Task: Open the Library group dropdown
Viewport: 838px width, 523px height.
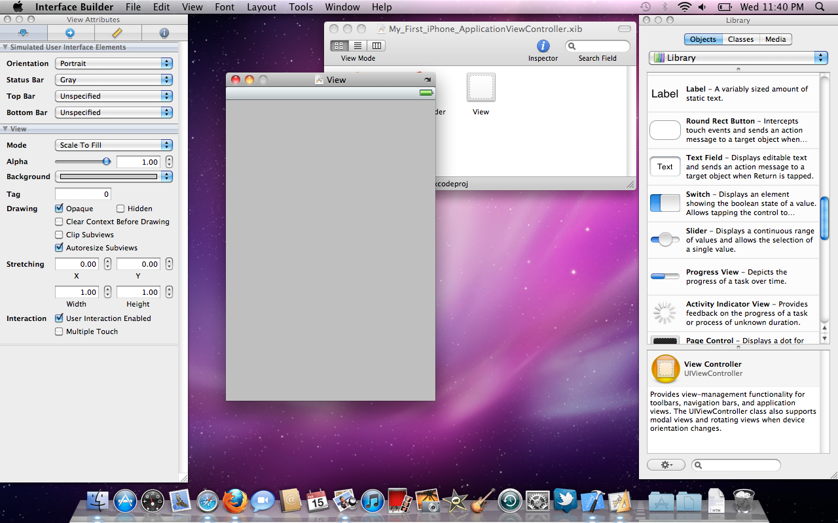Action: 738,58
